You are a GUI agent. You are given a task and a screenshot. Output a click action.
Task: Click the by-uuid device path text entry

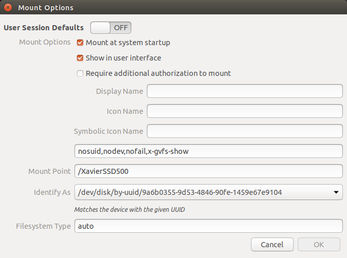pyautogui.click(x=200, y=192)
